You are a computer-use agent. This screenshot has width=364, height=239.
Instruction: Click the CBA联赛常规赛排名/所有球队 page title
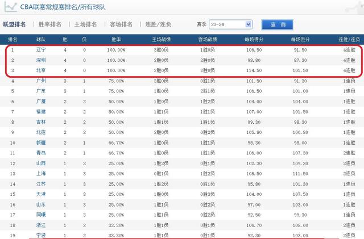(63, 7)
